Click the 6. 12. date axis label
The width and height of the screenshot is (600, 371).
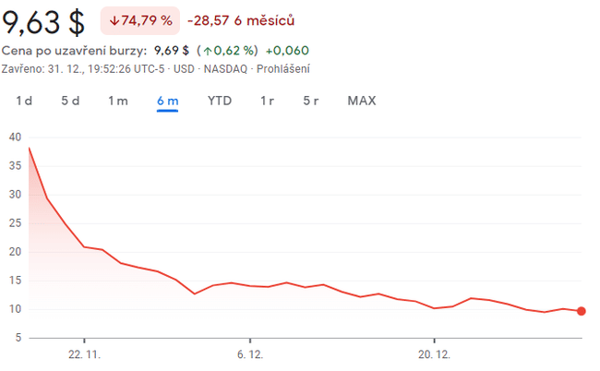click(249, 353)
